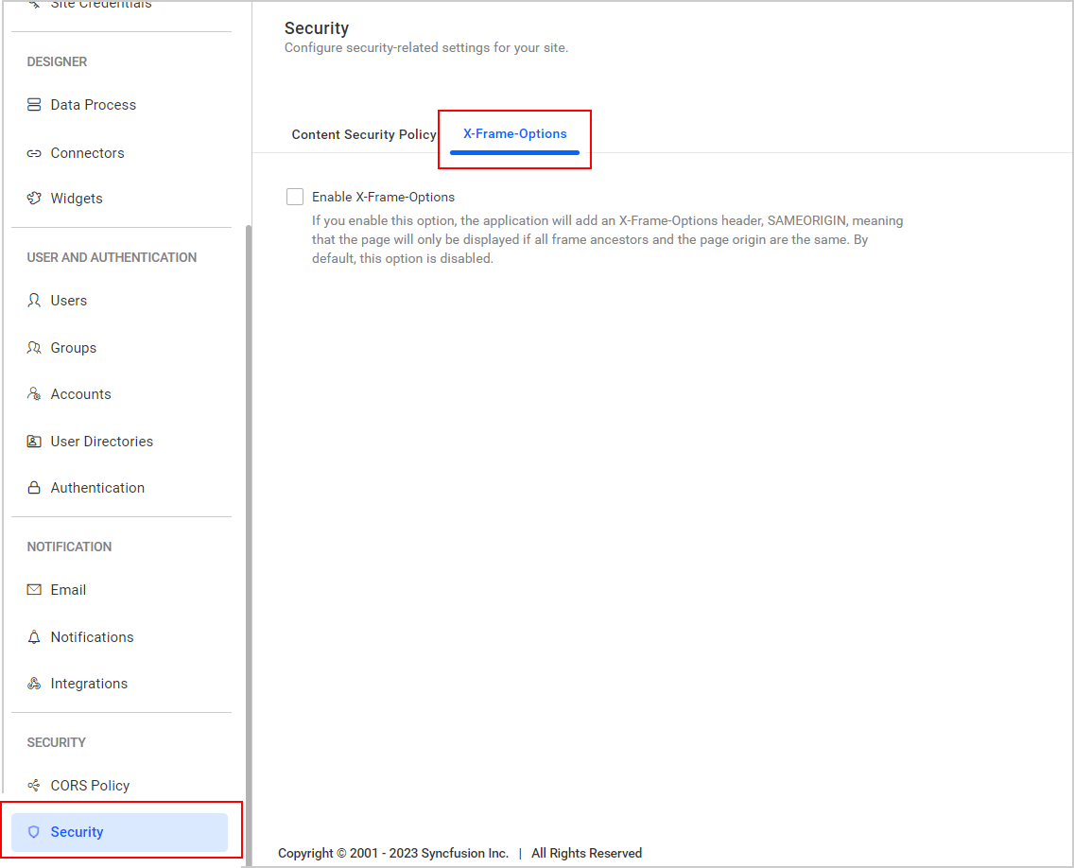Click the Notifications bell icon
This screenshot has width=1074, height=868.
tap(34, 636)
